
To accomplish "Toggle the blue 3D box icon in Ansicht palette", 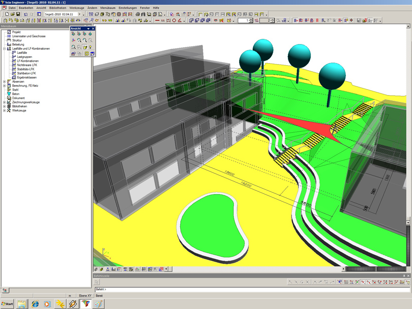I will pyautogui.click(x=92, y=54).
